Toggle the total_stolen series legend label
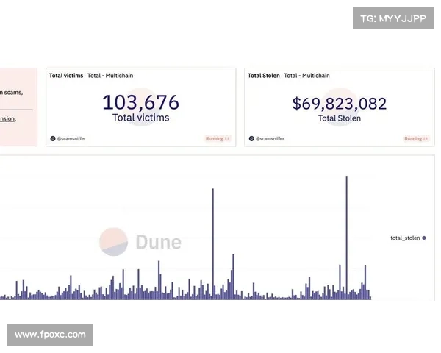The image size is (441, 353). tap(405, 238)
